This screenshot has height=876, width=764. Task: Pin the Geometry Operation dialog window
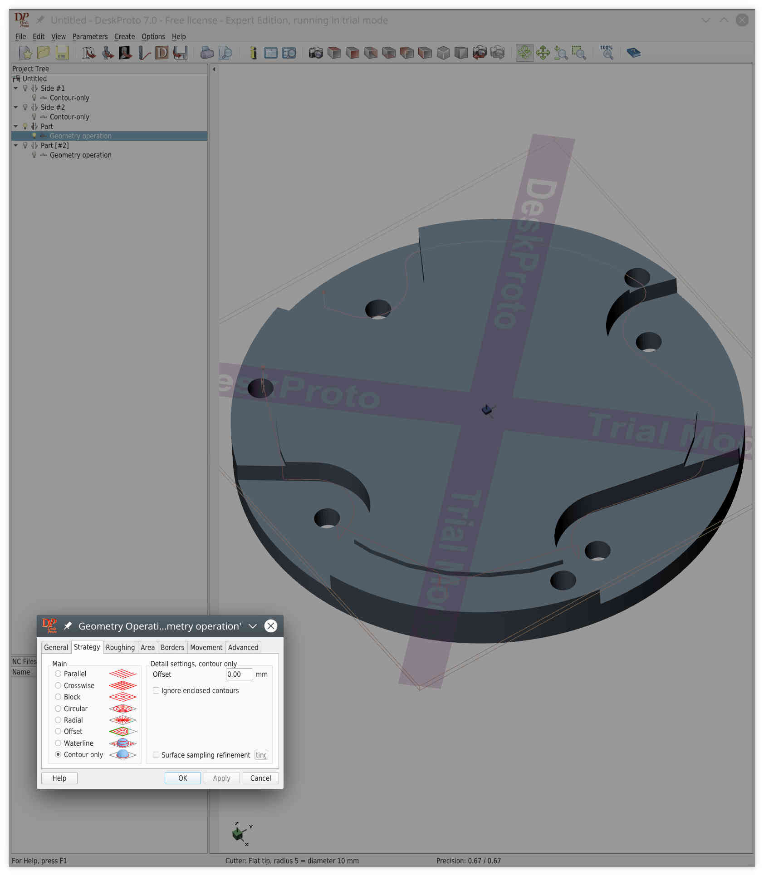tap(68, 626)
